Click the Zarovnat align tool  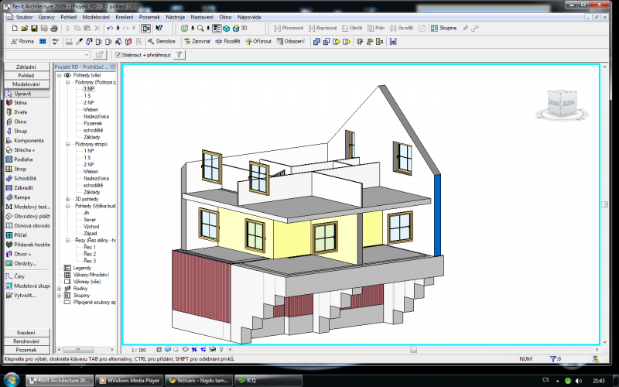point(200,41)
